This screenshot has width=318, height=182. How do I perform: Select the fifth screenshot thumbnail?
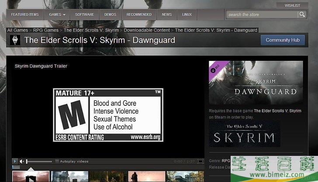coord(185,176)
